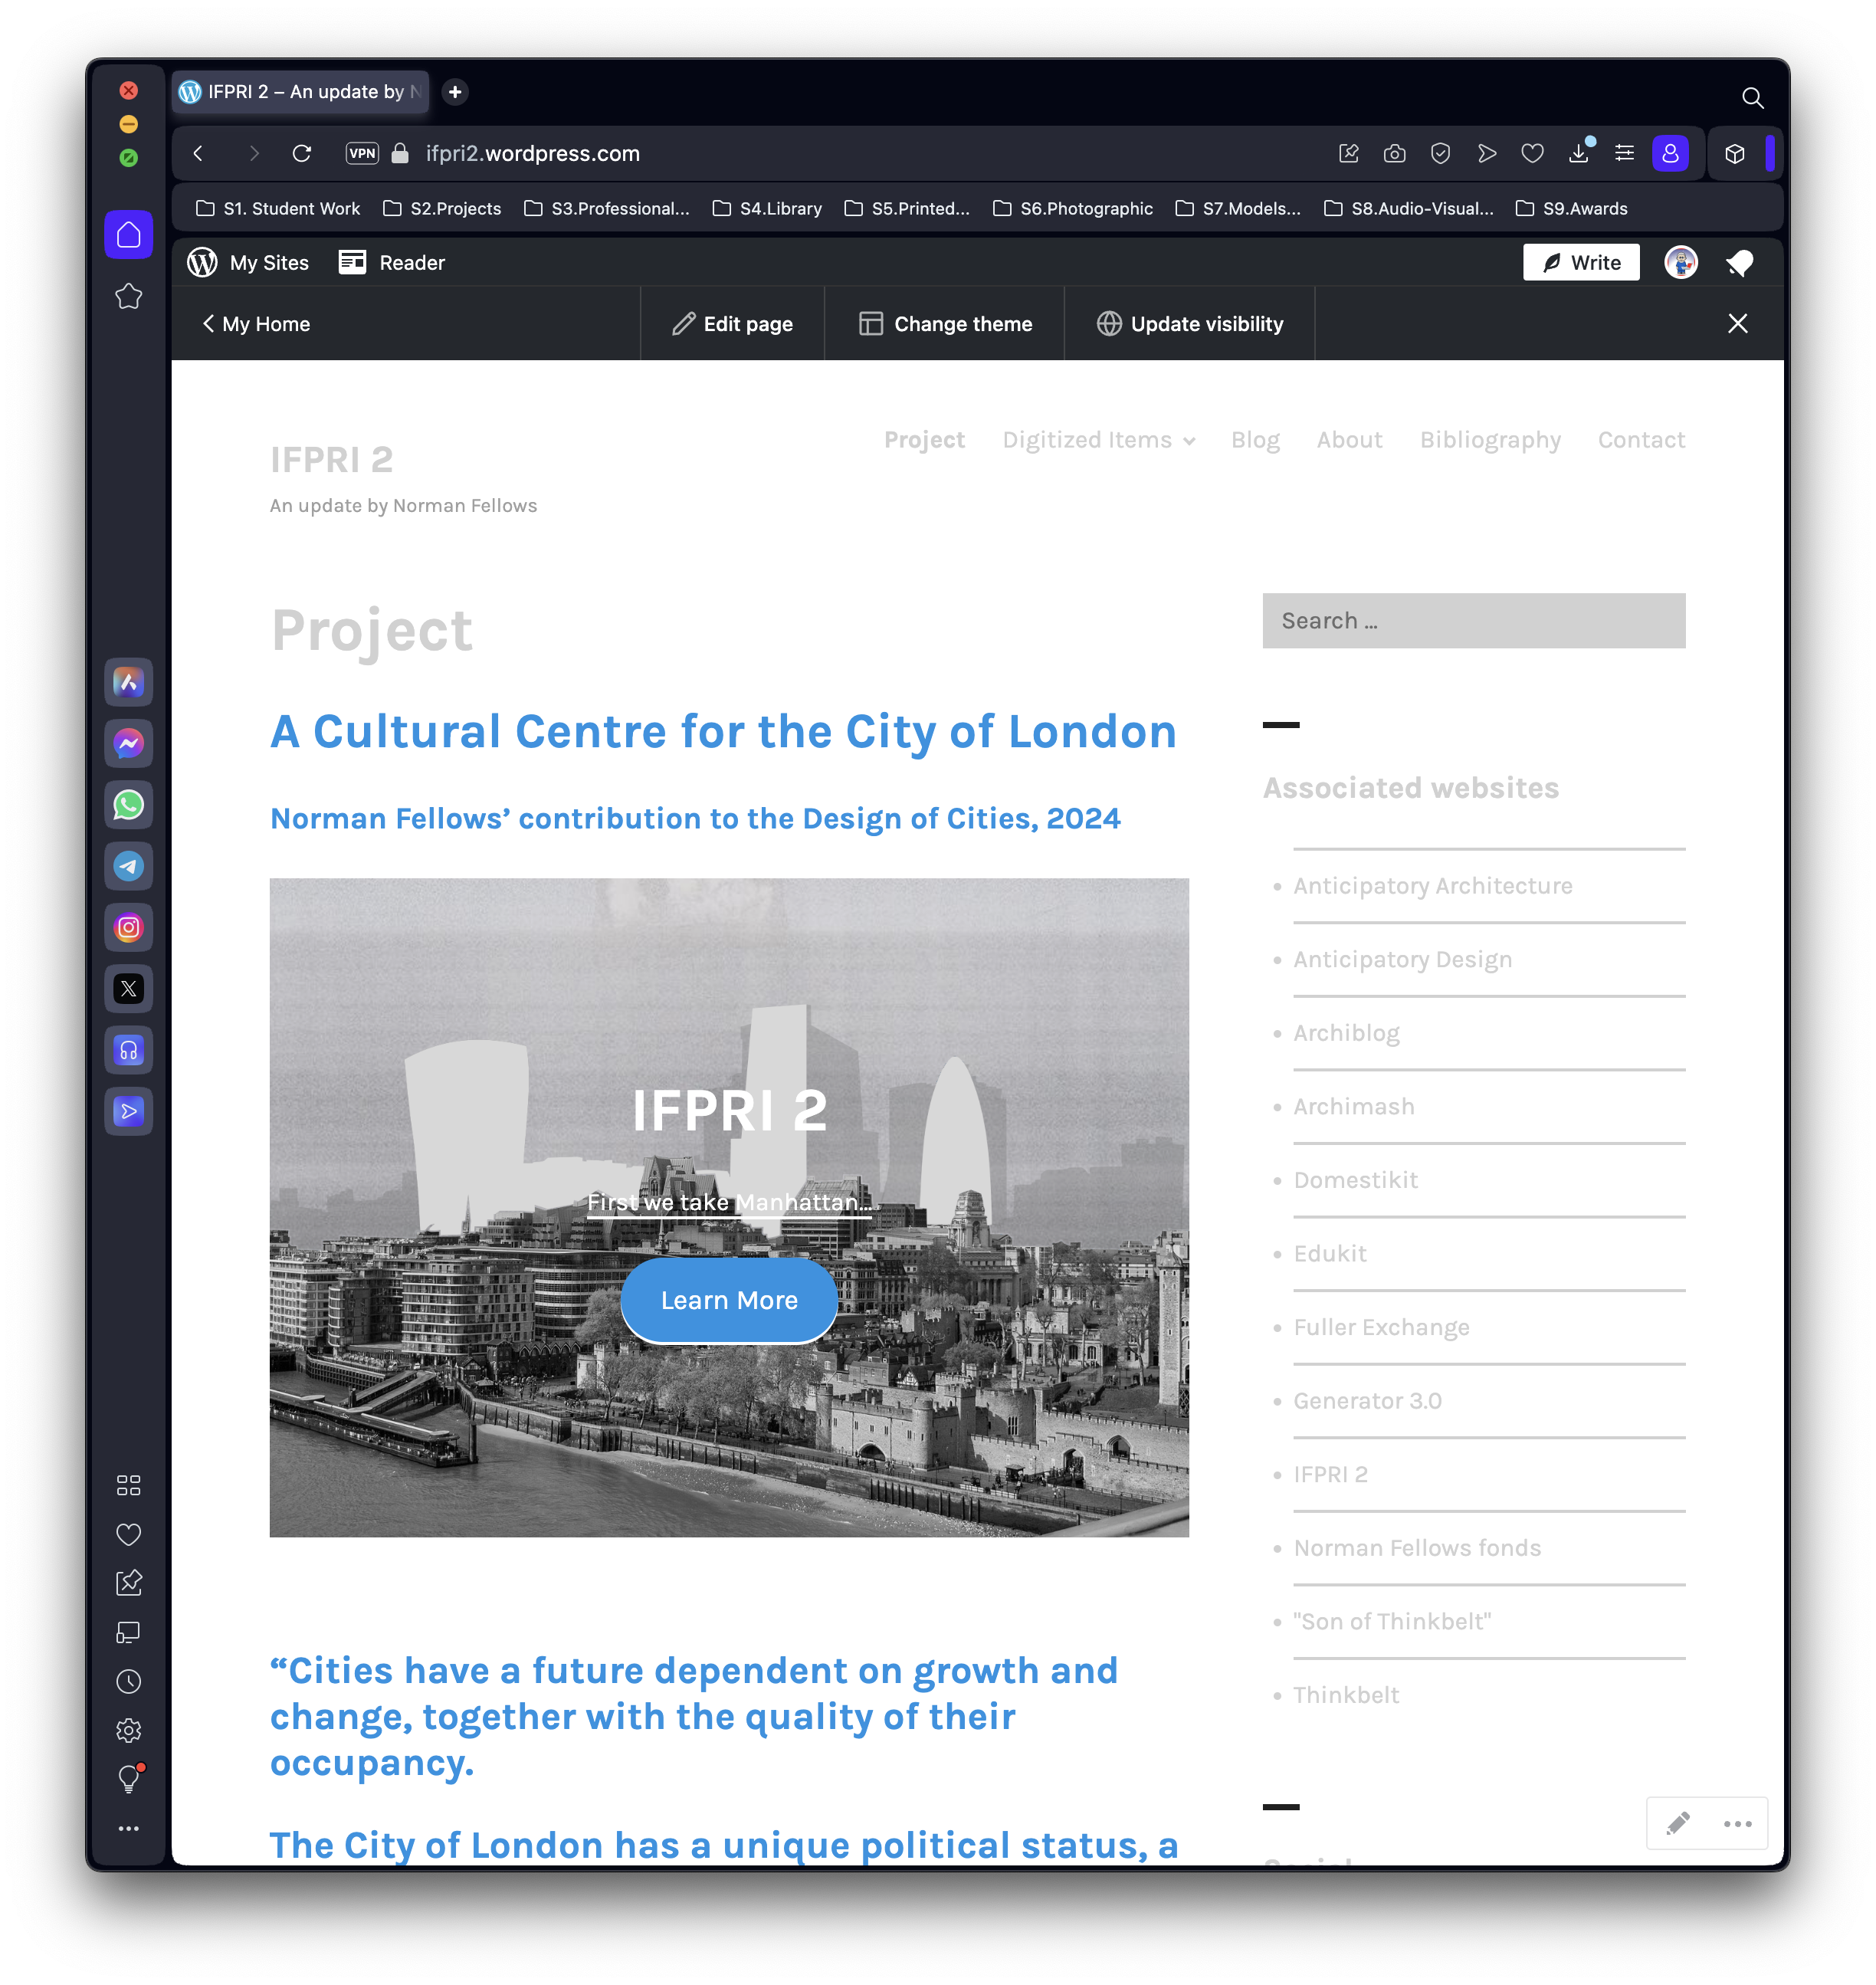
Task: Open My Sites in WordPress bar
Action: click(248, 263)
